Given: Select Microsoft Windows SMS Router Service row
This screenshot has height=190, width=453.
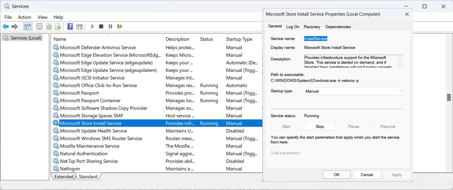Looking at the screenshot, I should click(157, 138).
